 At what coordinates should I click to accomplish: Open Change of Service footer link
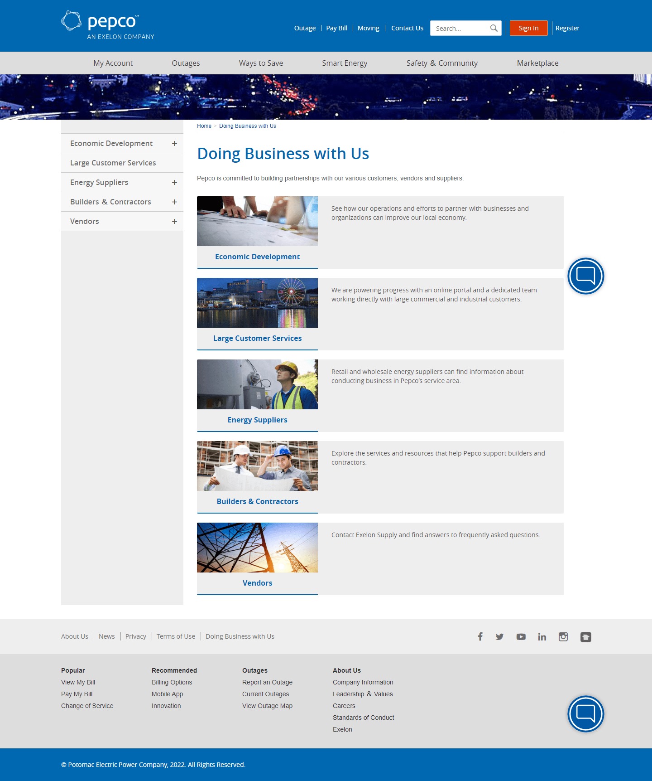[x=87, y=706]
